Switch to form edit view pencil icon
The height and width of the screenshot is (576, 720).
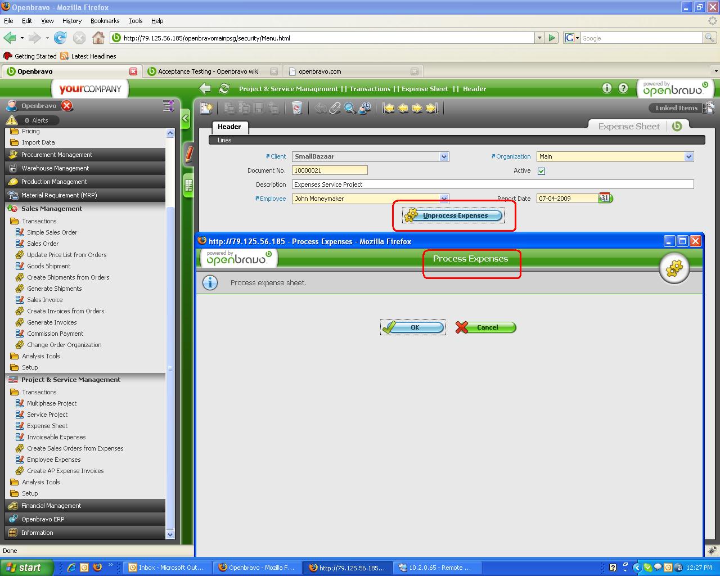pyautogui.click(x=189, y=154)
